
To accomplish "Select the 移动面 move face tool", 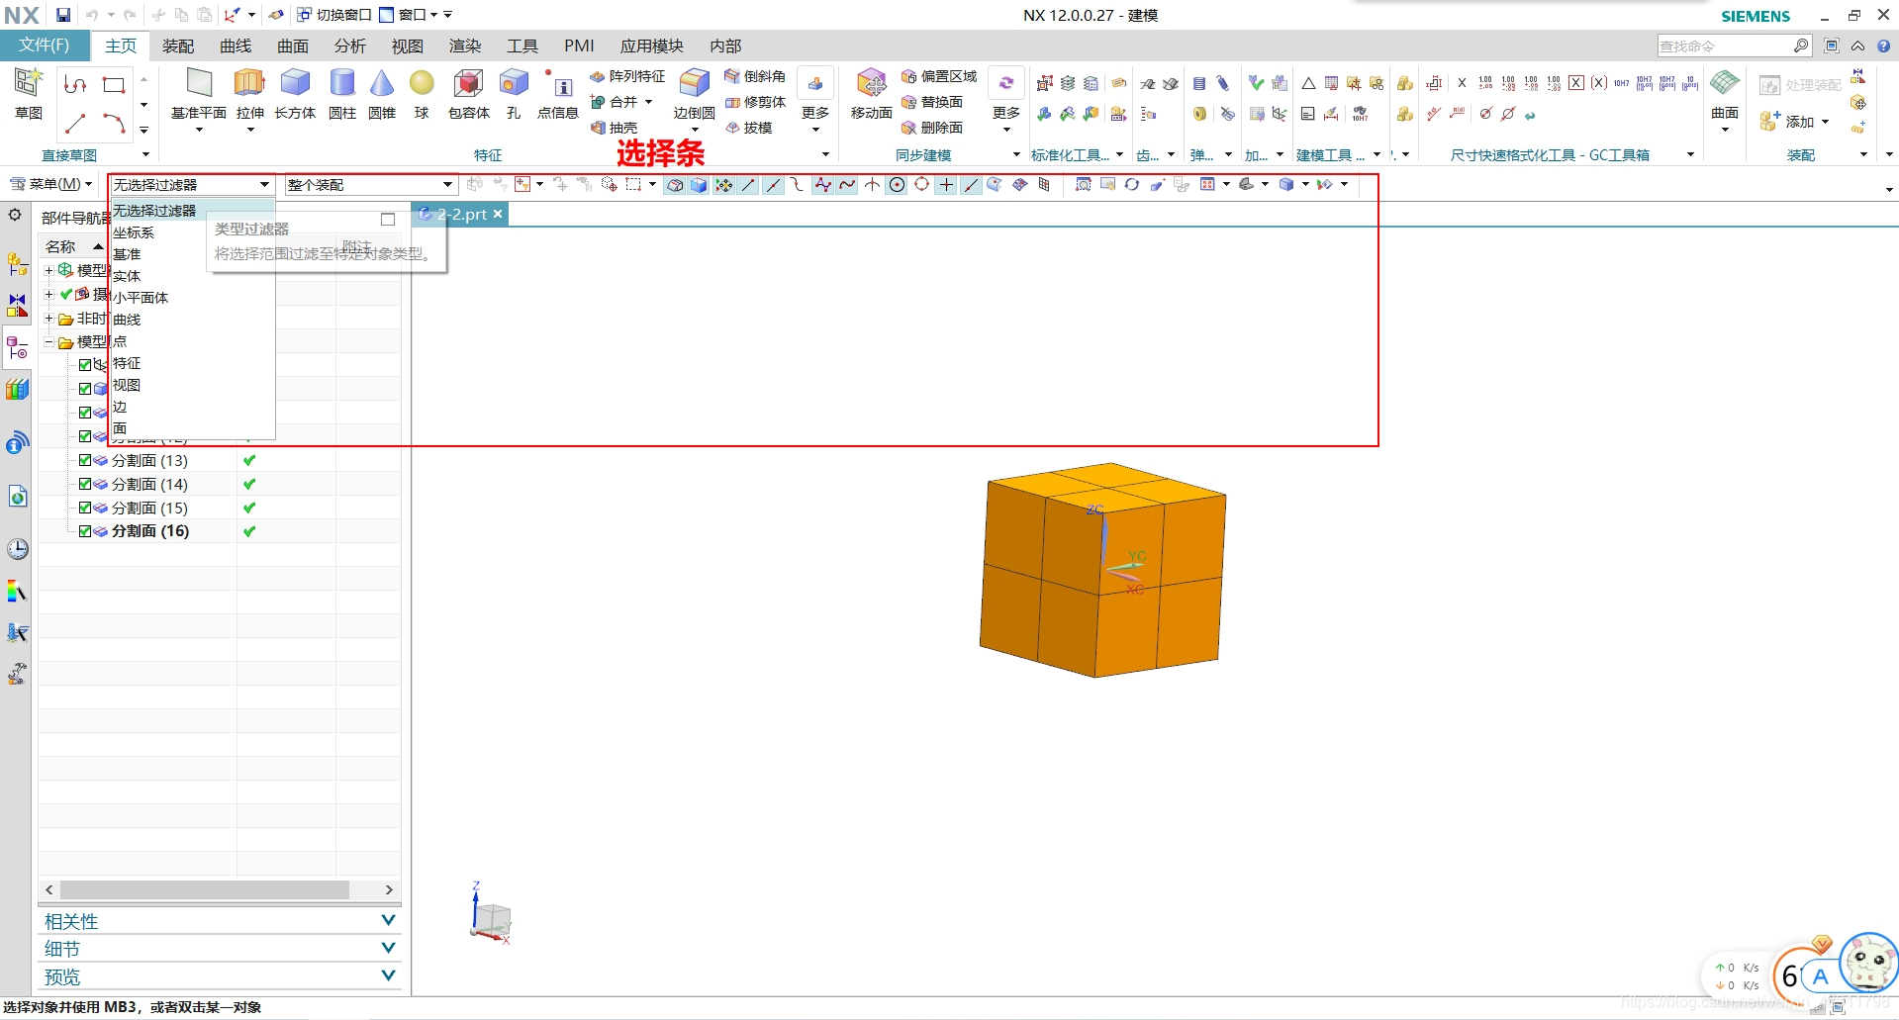I will (x=872, y=93).
